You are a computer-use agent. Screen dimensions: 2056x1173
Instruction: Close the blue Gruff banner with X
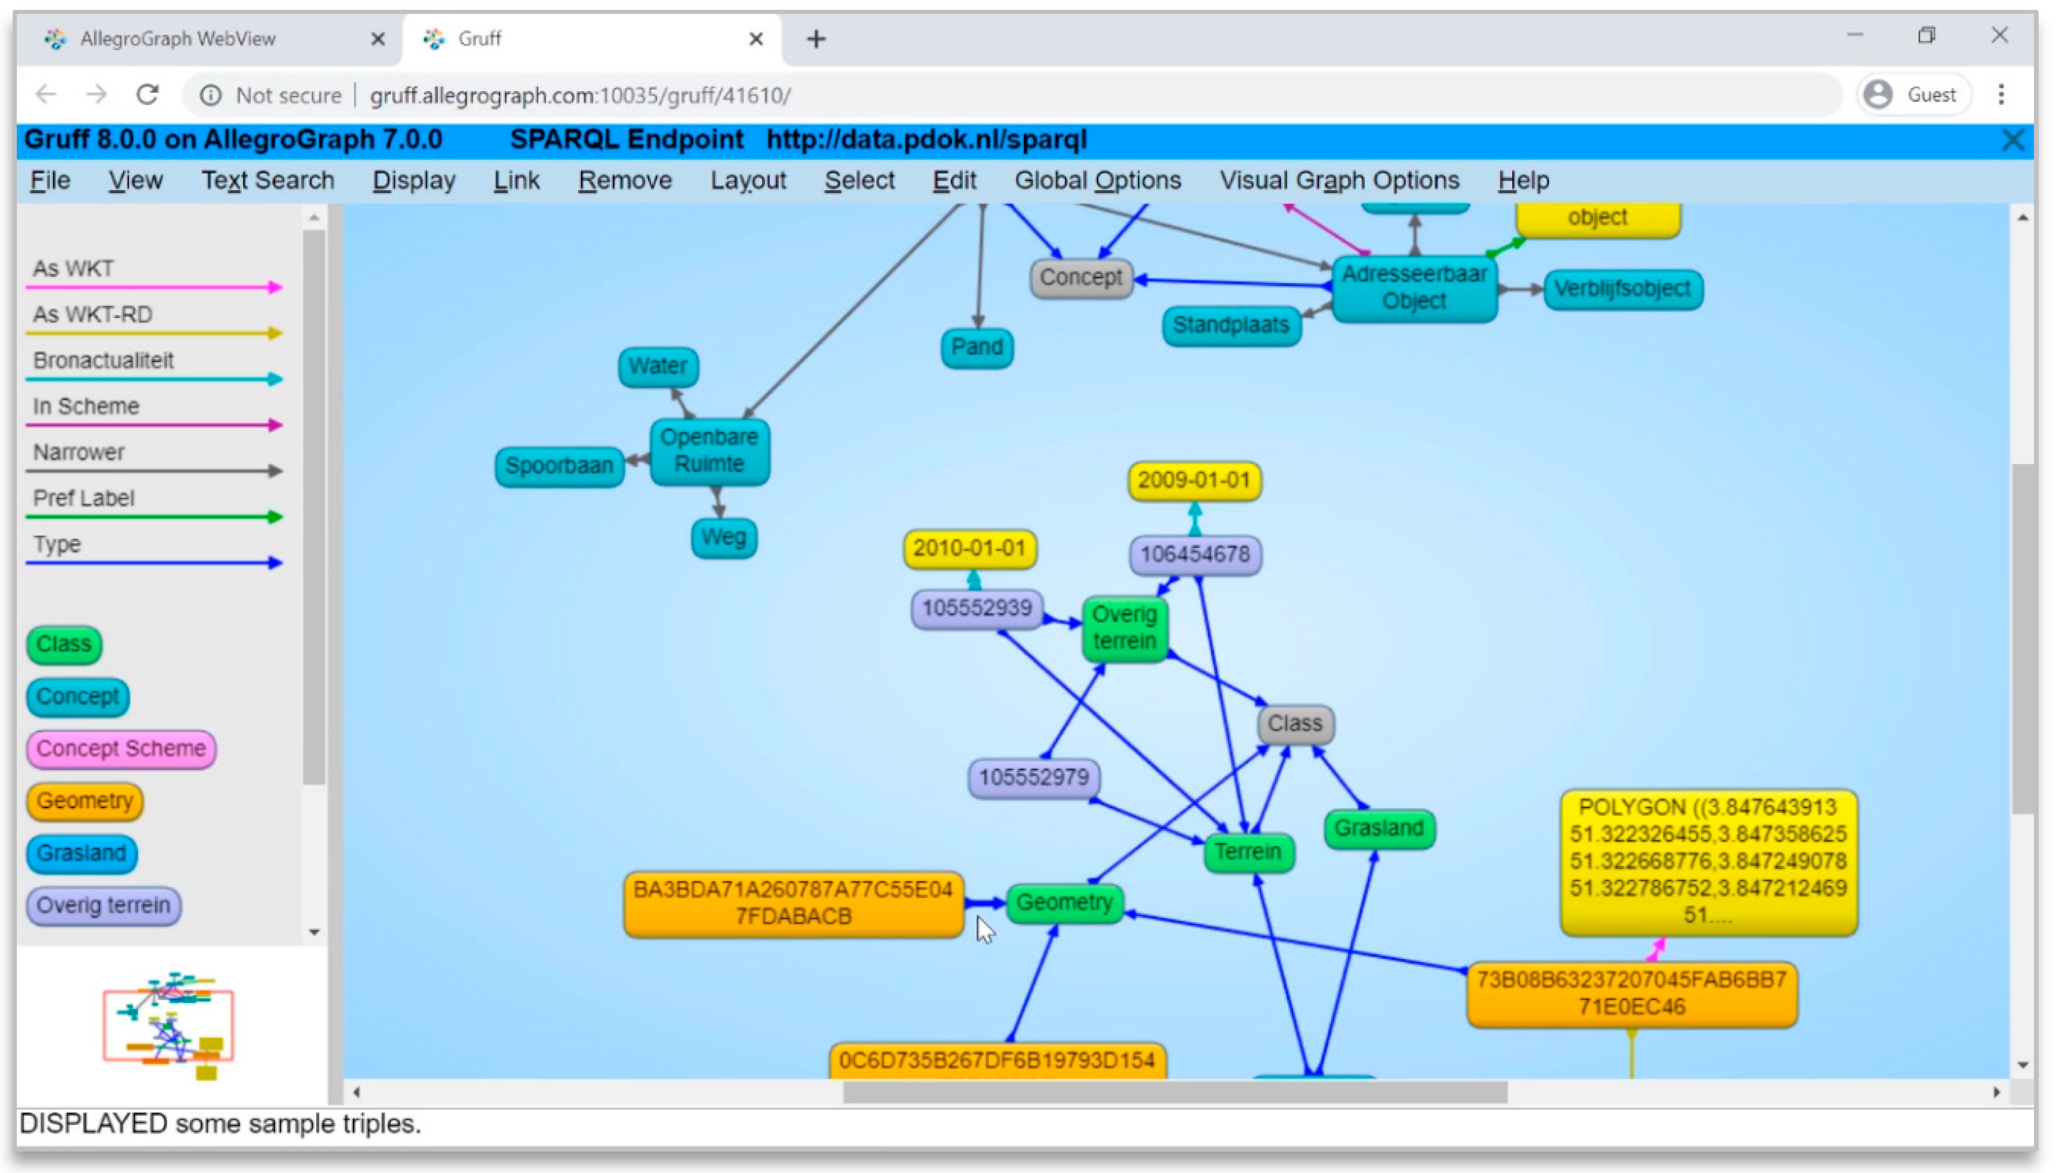pyautogui.click(x=2012, y=140)
